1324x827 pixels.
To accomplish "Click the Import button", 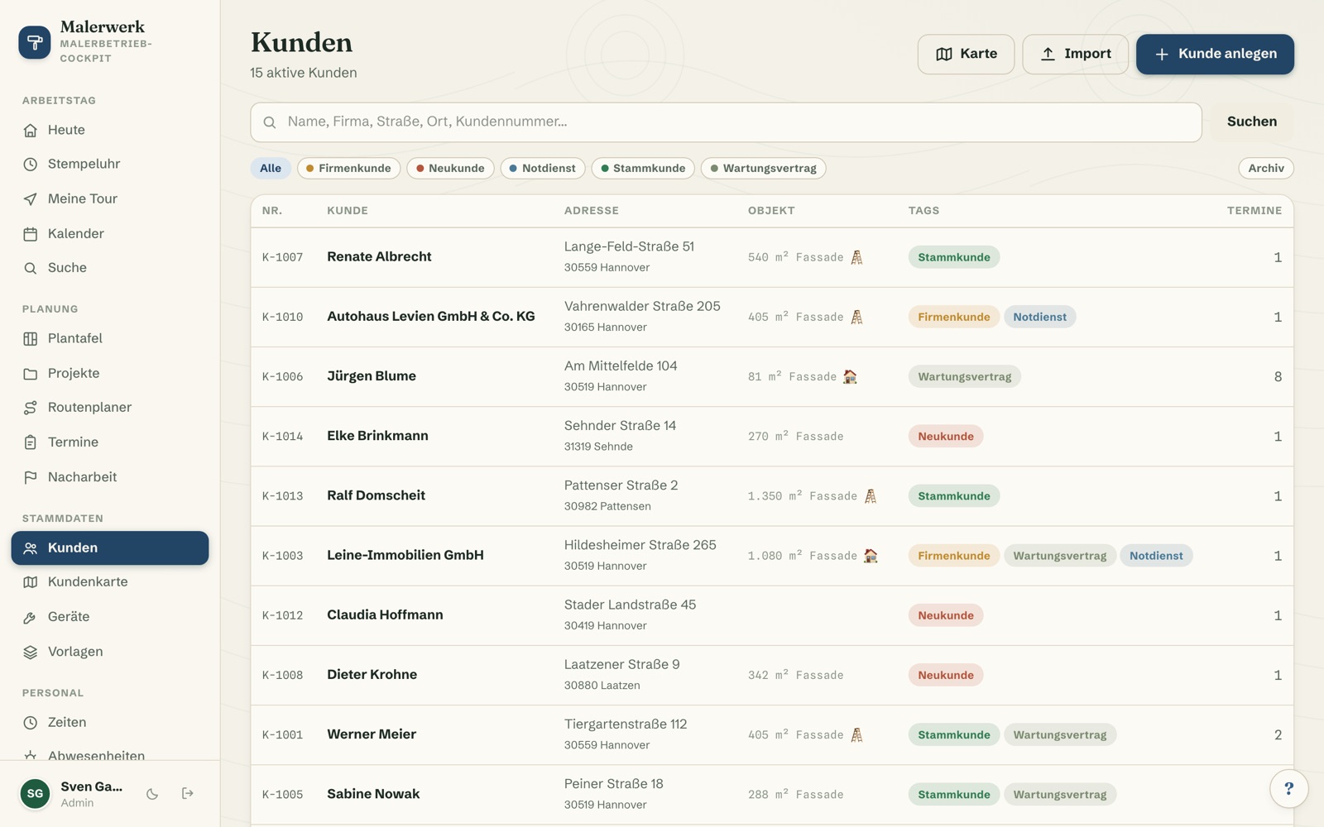I will (1075, 54).
